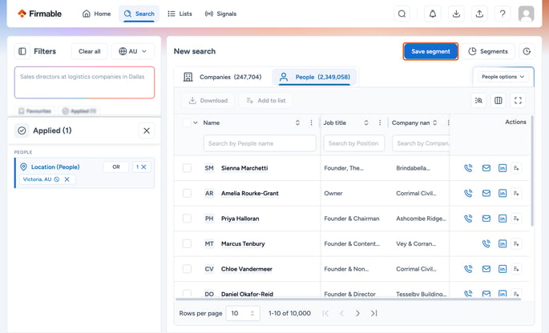This screenshot has height=333, width=549.
Task: Reveal phone for Amelia Rourke-Grant
Action: click(468, 194)
